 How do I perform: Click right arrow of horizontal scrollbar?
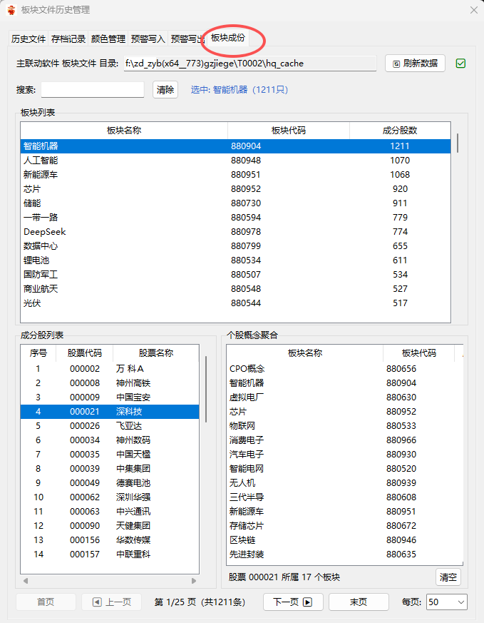(194, 581)
